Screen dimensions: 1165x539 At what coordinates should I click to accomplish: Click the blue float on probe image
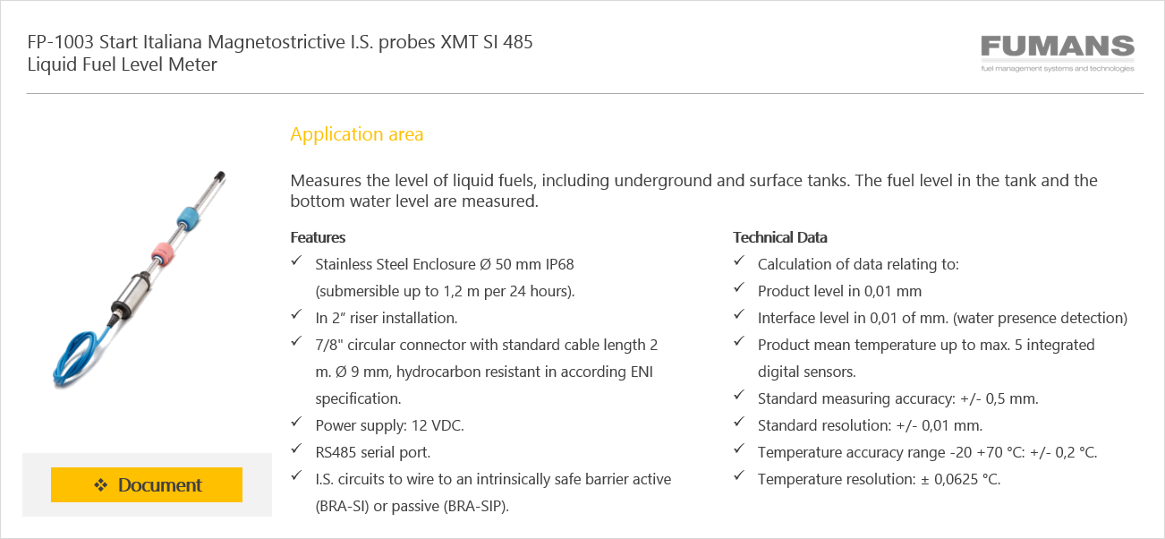pos(188,218)
